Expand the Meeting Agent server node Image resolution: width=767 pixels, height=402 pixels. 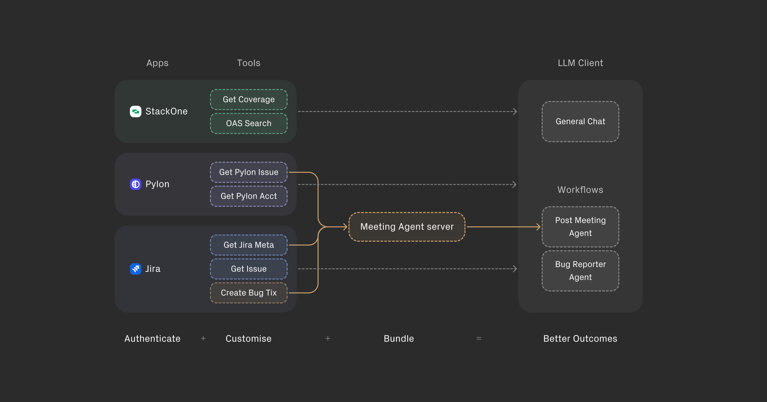pos(407,227)
